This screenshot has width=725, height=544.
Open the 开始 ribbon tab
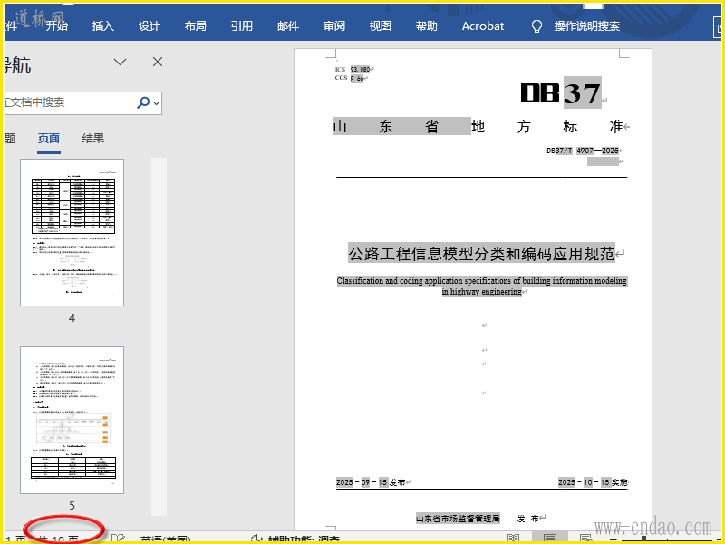(x=56, y=26)
